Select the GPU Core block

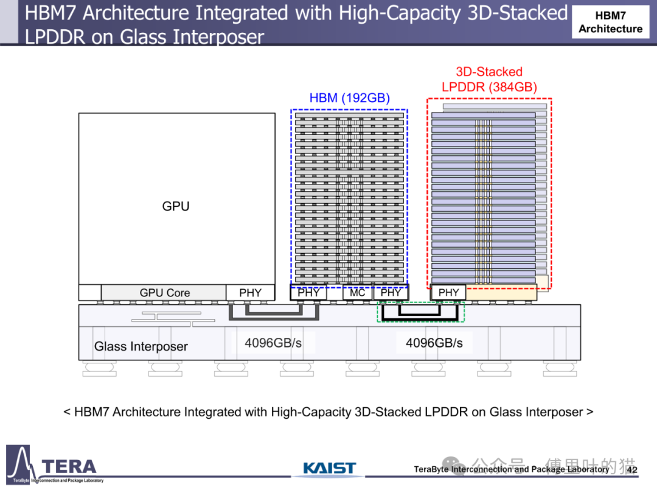click(x=164, y=293)
